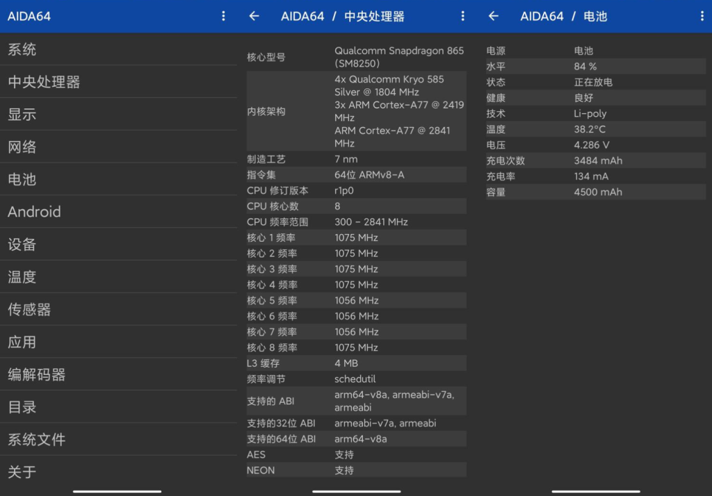Open the Android section
Viewport: 712px width, 496px height.
(118, 212)
